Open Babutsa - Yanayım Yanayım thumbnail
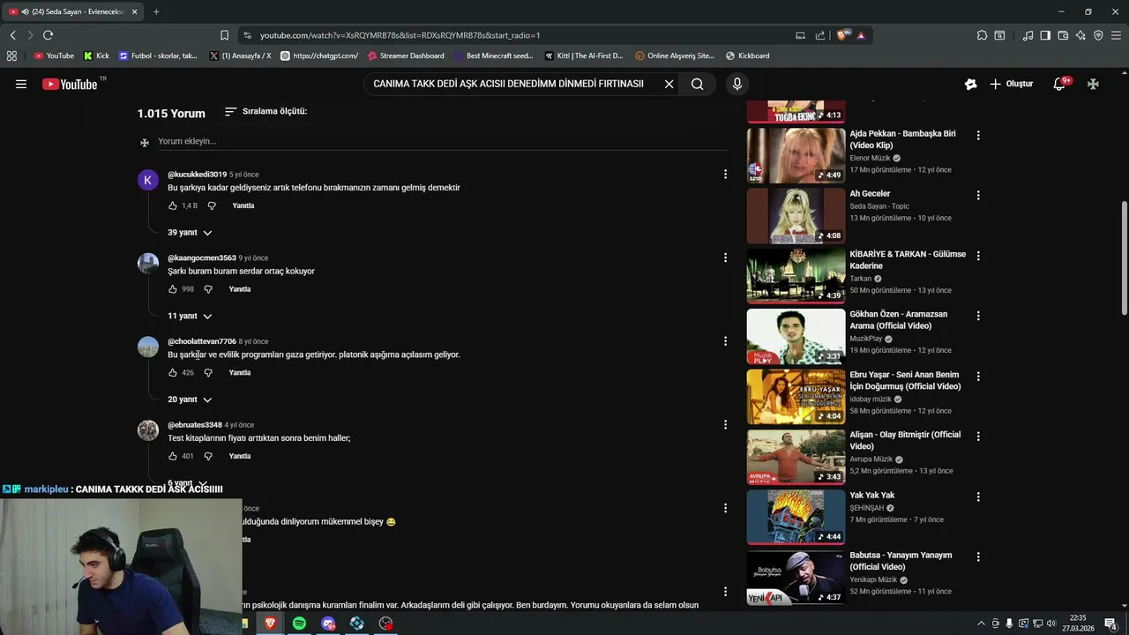 pyautogui.click(x=796, y=578)
